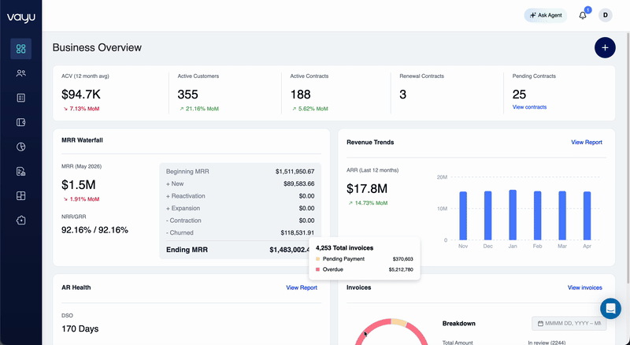Click the 4,253 Total invoices tooltip heading

(x=344, y=247)
